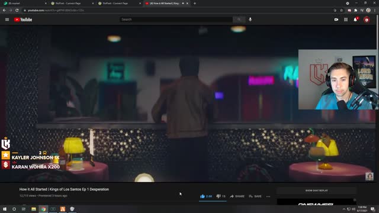Open Cortana search circle in taskbar

(14, 209)
